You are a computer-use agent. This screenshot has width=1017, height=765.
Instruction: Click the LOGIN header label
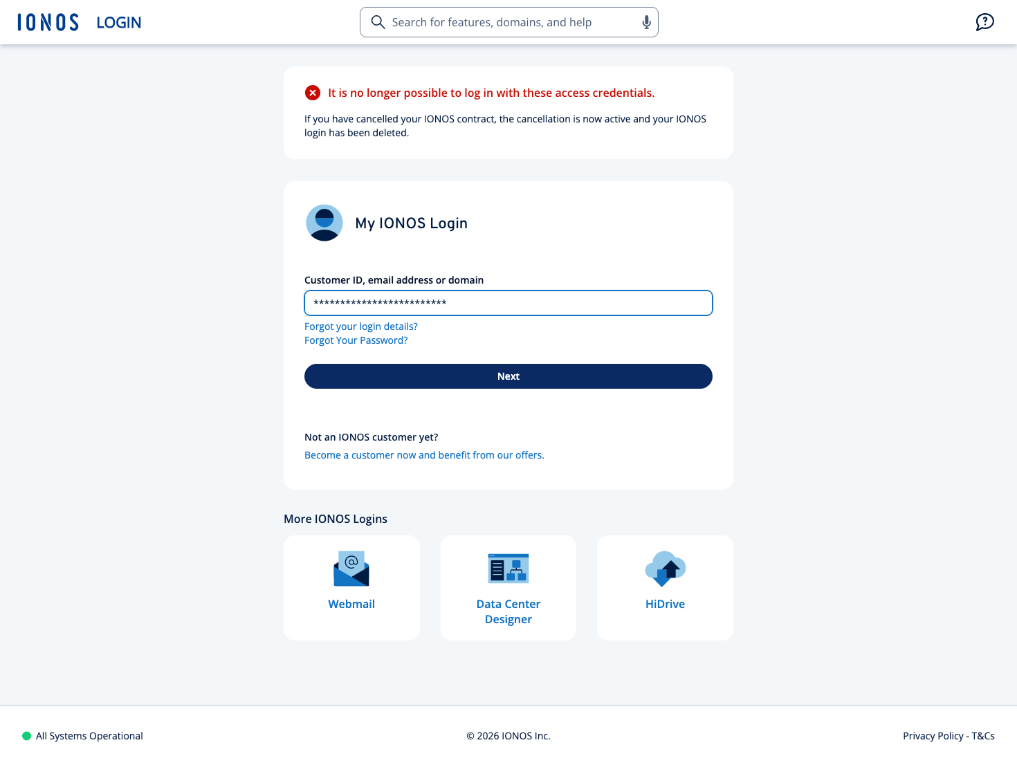[x=119, y=22]
